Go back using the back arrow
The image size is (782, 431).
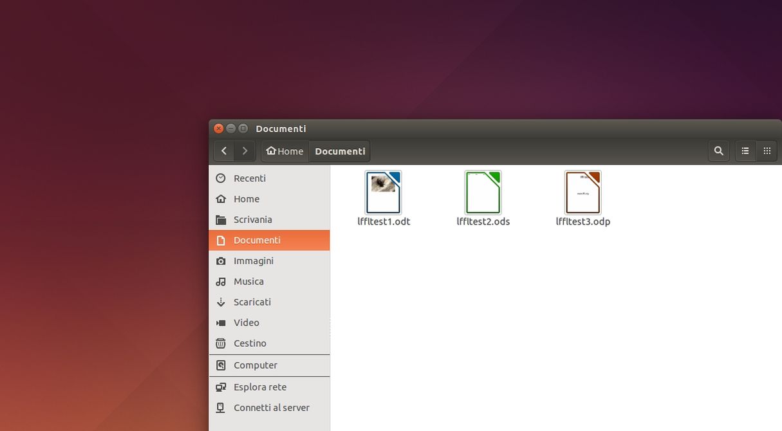click(x=224, y=151)
